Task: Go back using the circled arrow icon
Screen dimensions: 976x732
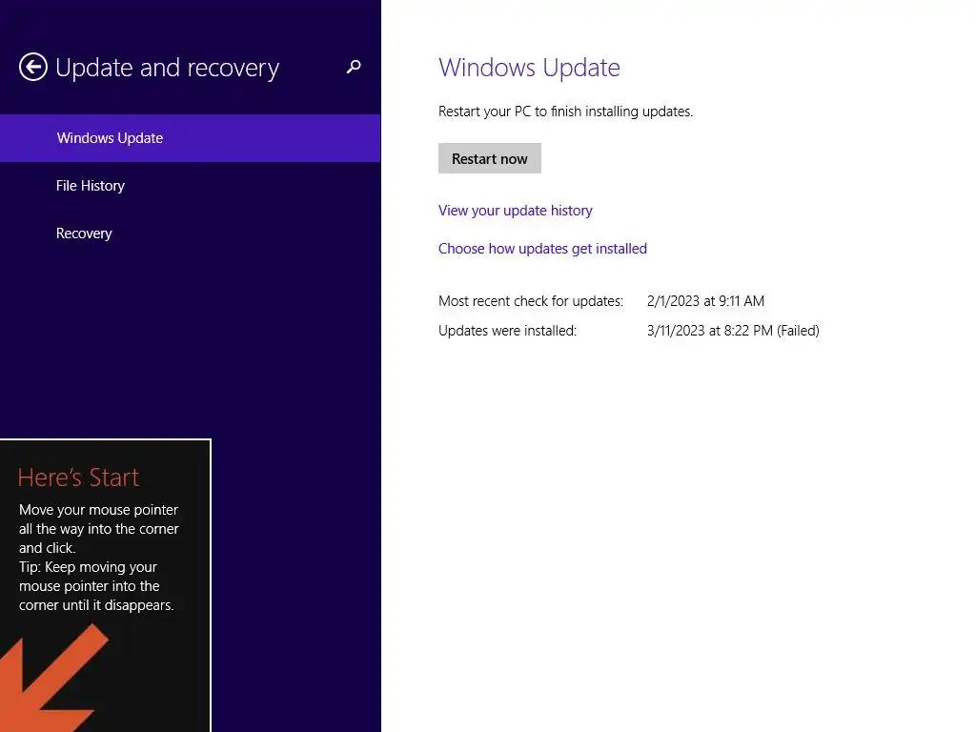Action: [33, 68]
